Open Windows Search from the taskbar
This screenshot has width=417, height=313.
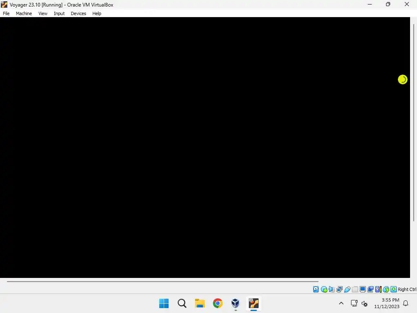point(182,303)
